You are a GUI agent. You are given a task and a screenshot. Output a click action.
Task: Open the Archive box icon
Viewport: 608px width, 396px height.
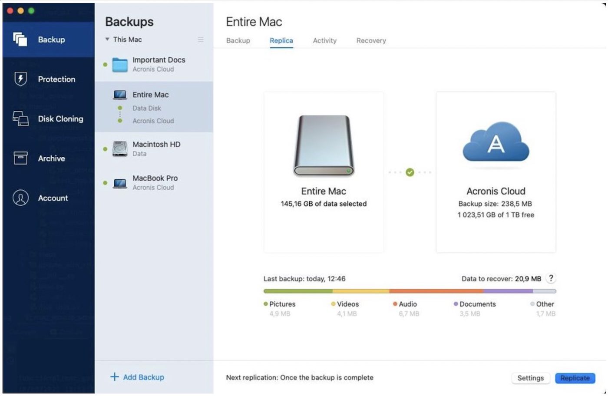tap(20, 158)
